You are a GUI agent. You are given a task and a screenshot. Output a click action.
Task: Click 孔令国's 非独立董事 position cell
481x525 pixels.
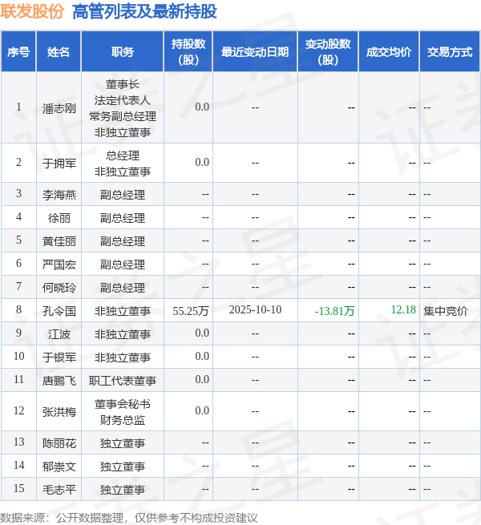pos(123,311)
